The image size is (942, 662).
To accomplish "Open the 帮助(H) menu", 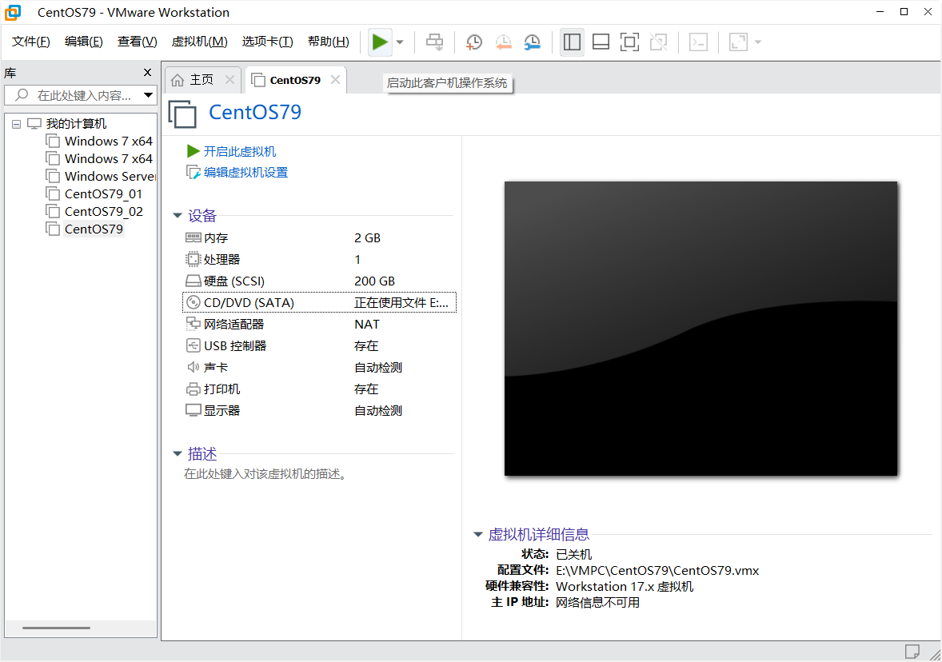I will [328, 42].
